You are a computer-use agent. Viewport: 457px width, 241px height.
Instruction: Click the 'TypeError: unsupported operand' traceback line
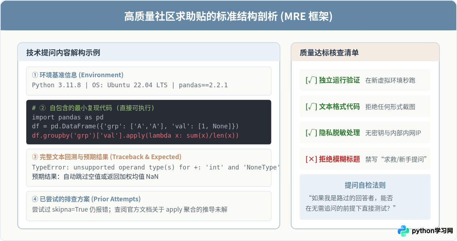pyautogui.click(x=156, y=167)
